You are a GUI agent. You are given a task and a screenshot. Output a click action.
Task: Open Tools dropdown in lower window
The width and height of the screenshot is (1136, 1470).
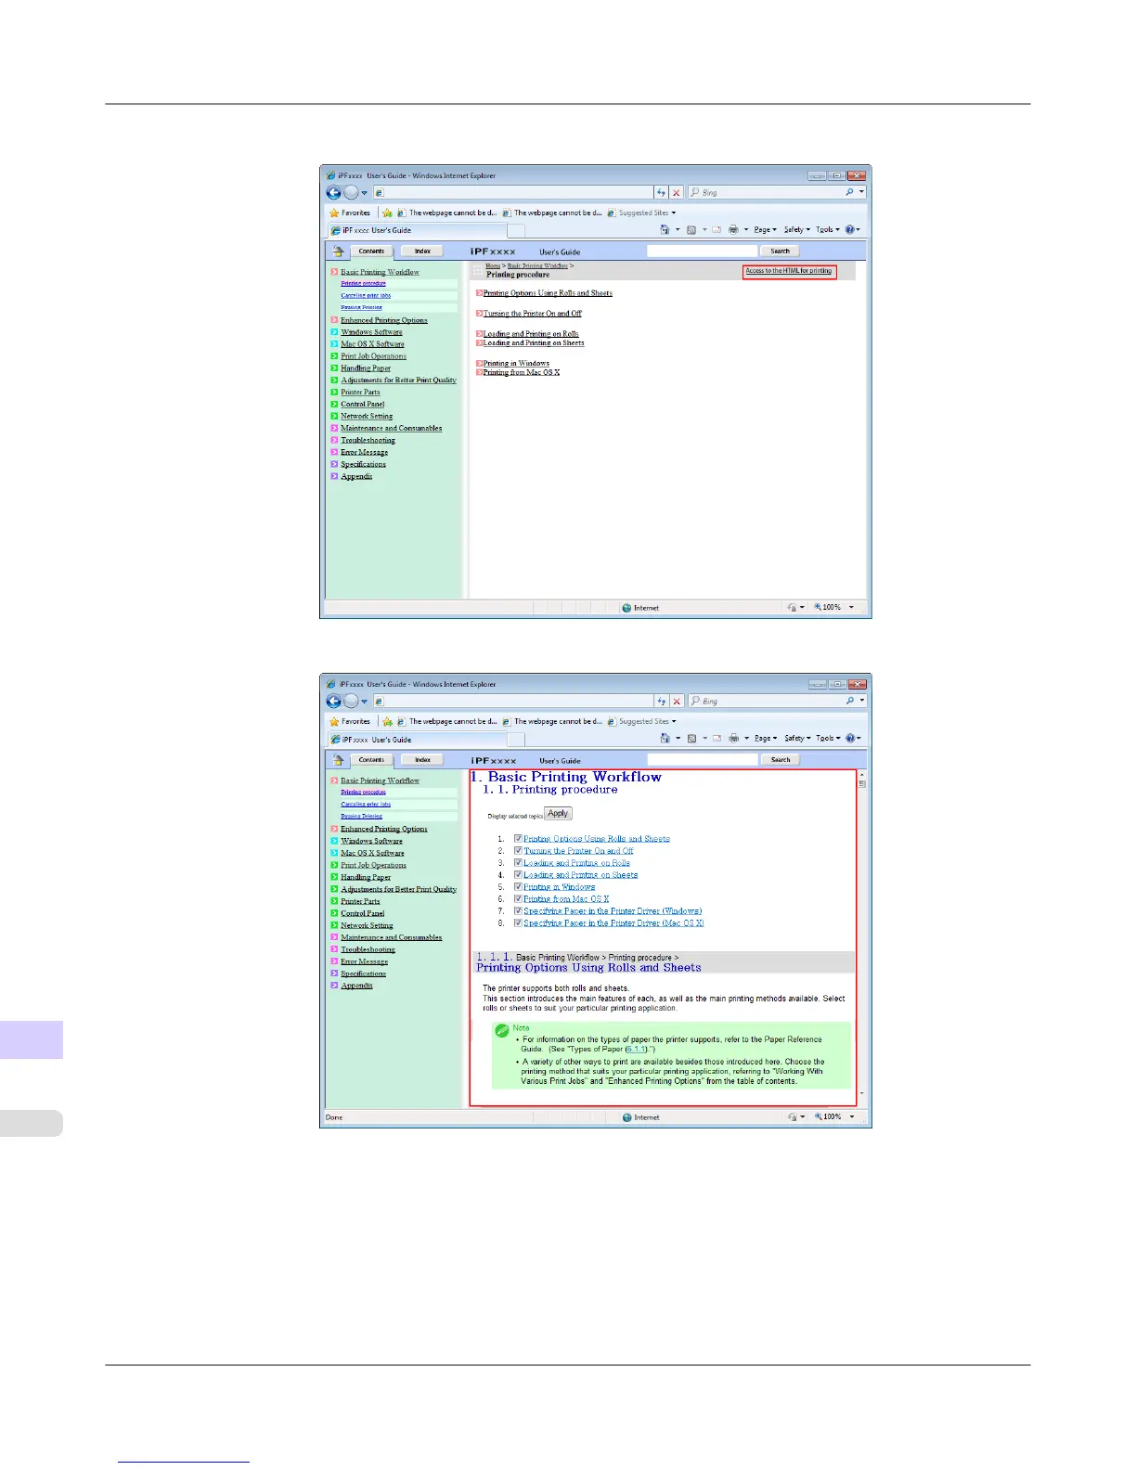coord(828,738)
